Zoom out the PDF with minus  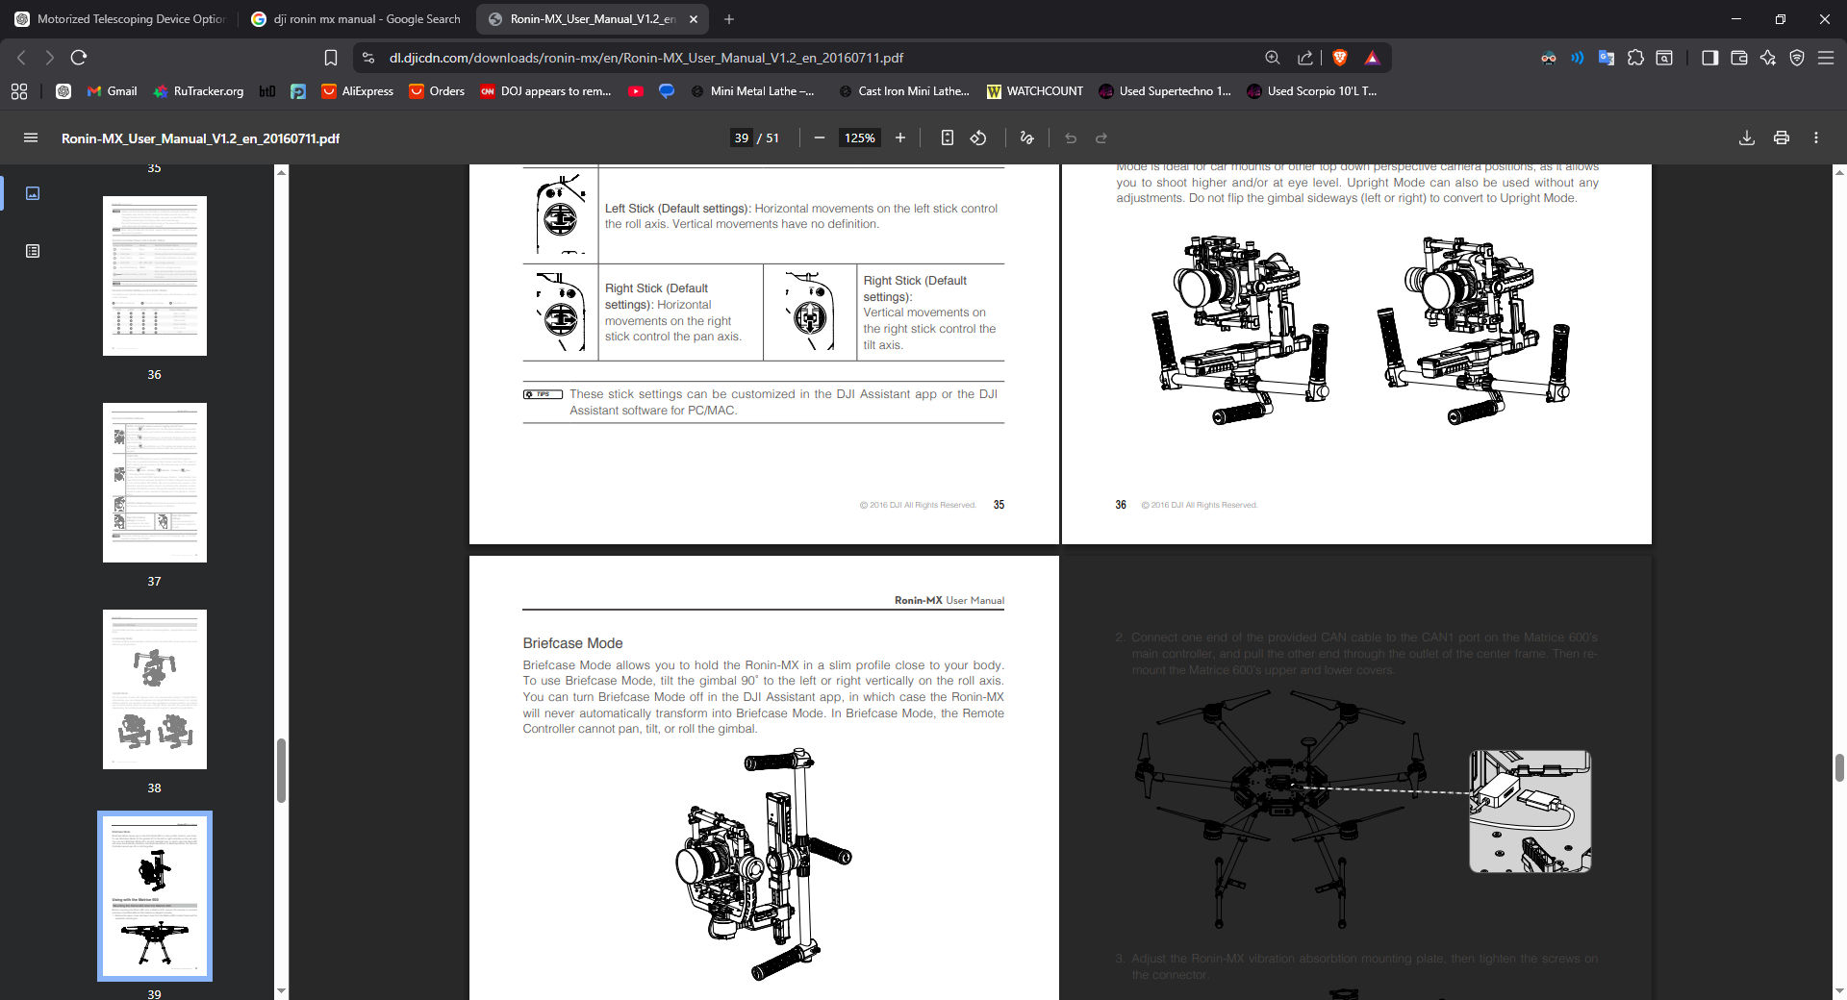click(820, 138)
